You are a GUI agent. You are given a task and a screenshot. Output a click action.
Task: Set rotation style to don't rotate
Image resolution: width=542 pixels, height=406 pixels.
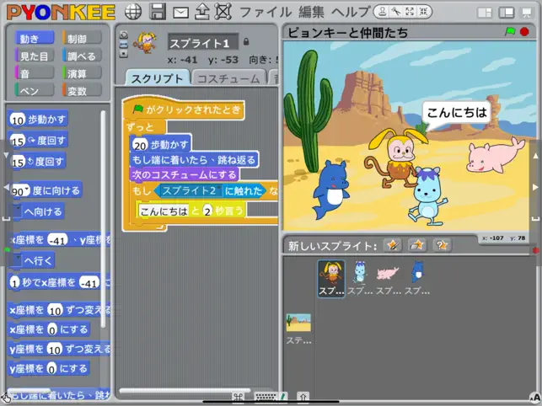point(123,54)
